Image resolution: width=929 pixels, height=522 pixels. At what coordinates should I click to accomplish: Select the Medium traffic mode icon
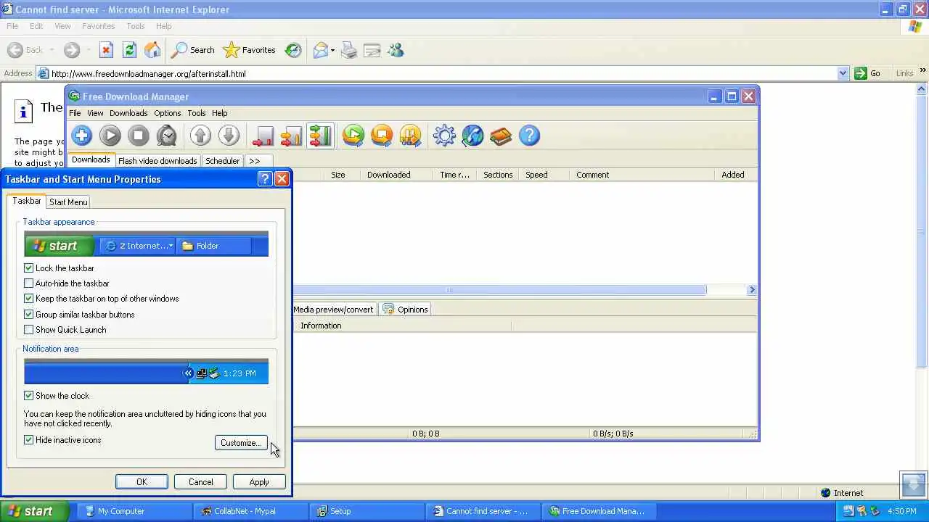[x=291, y=136]
